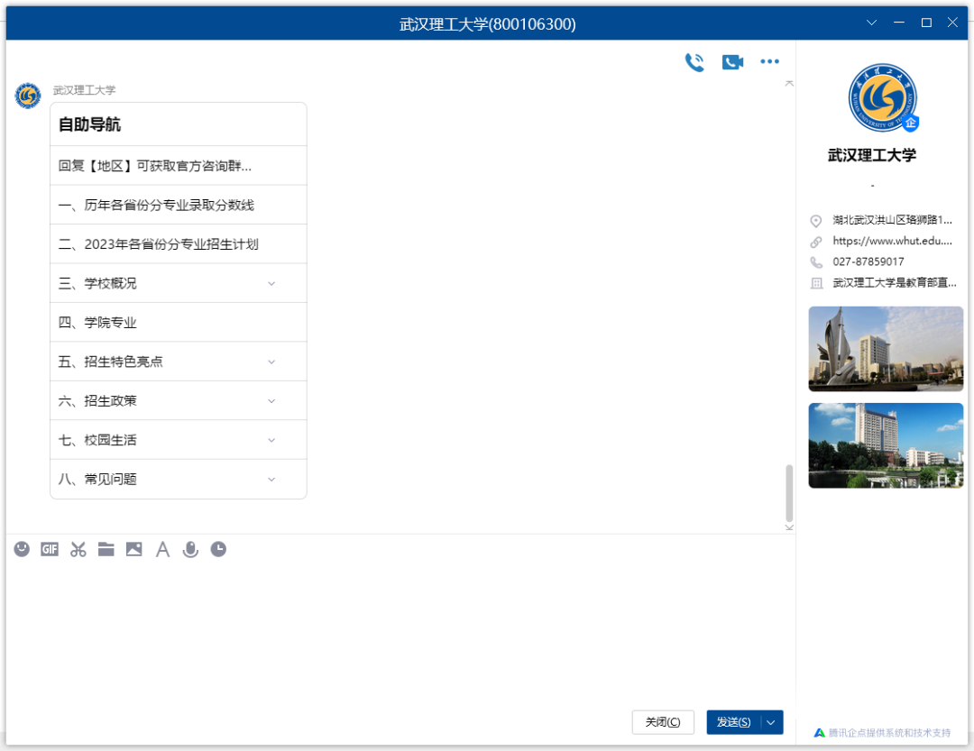This screenshot has height=751, width=974.
Task: Open the more options ellipsis menu
Action: point(769,62)
